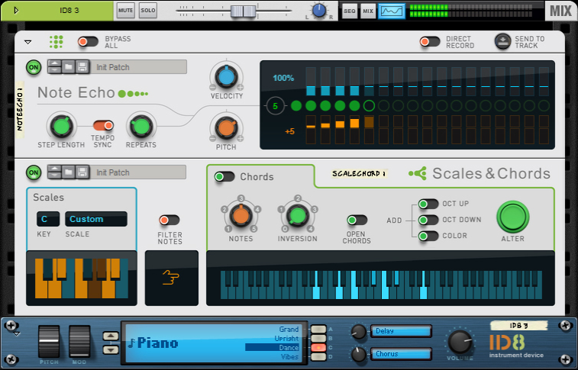Click the Solo button
578x370 pixels.
point(147,11)
